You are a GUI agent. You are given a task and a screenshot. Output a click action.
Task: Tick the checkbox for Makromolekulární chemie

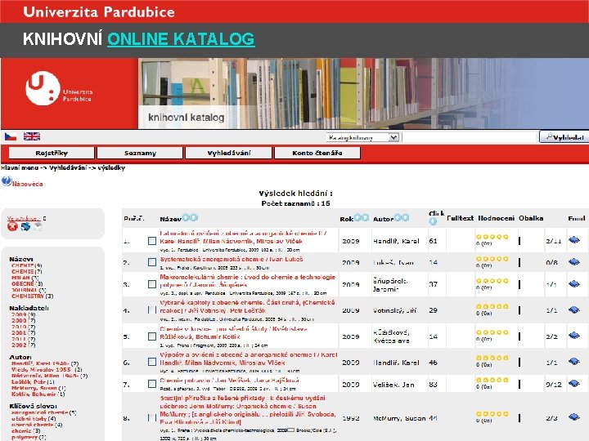152,284
